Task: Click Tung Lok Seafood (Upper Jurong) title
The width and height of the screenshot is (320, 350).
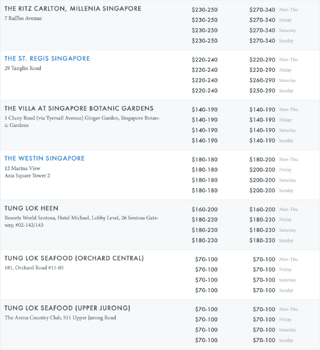Action: [68, 308]
